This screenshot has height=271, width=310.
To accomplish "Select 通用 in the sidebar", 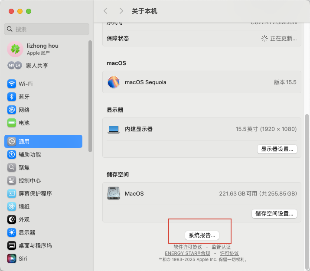I will click(43, 141).
